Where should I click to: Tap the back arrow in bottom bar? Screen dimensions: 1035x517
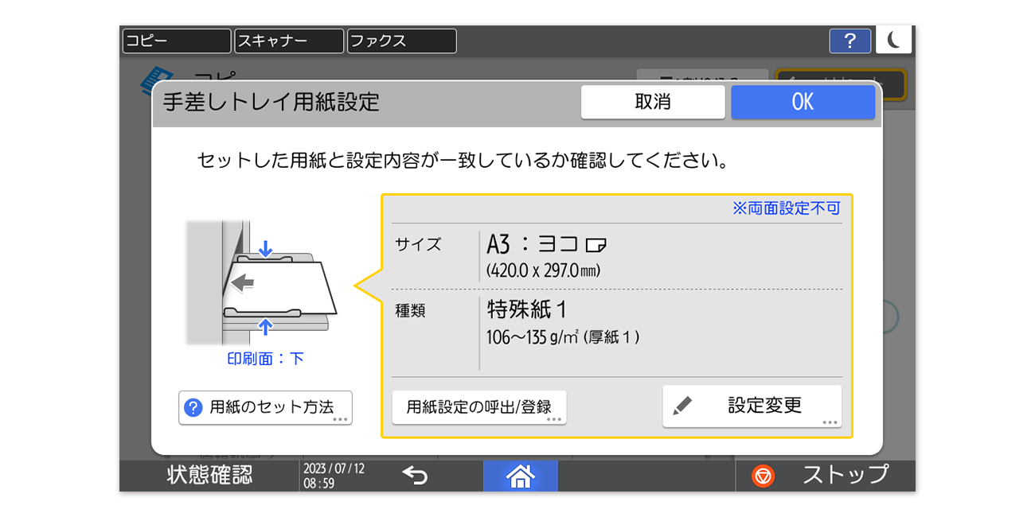tap(415, 476)
